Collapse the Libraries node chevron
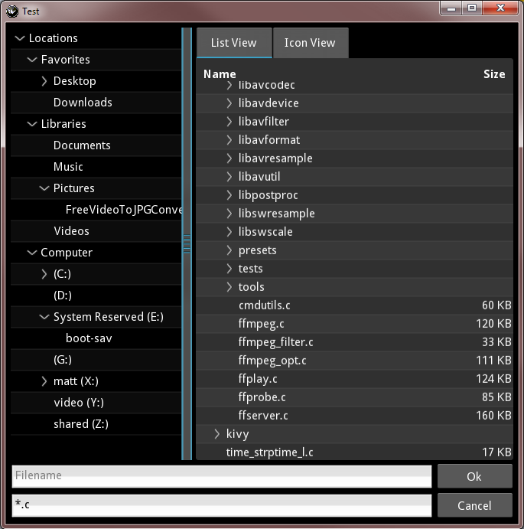Viewport: 524px width, 529px height. click(32, 124)
